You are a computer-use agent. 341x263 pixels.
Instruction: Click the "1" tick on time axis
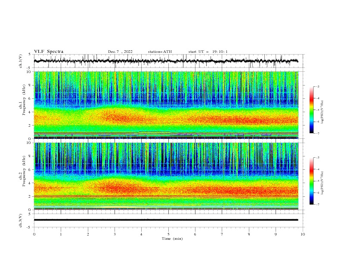(61, 234)
